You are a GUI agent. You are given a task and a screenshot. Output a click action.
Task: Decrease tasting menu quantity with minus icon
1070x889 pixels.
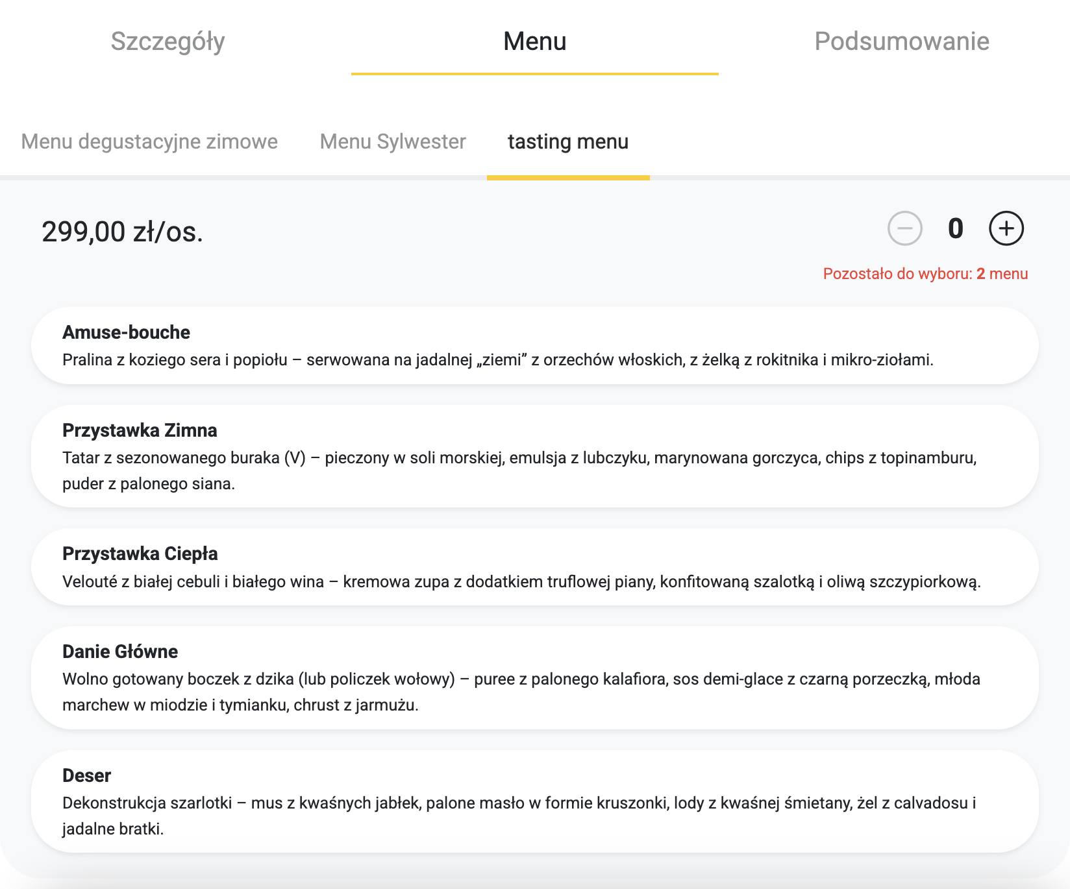[904, 228]
